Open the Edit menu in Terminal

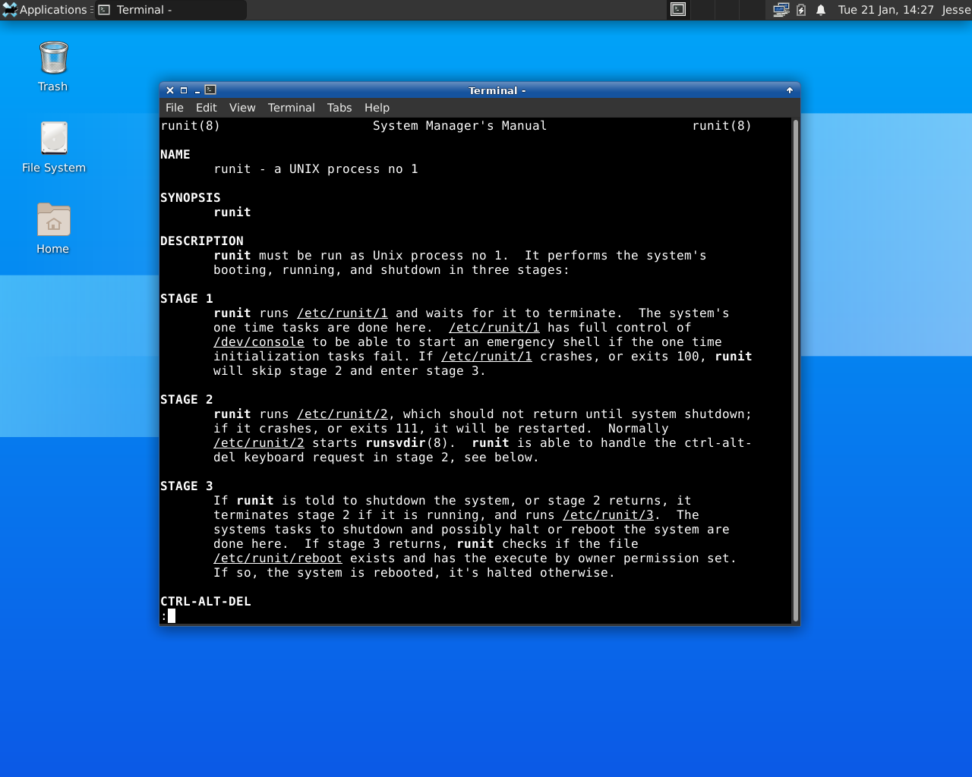pos(206,108)
